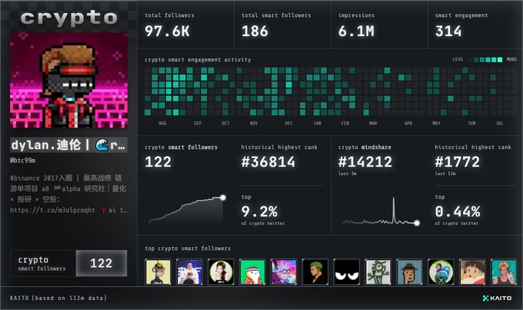Open the Rick cartoon follower avatar
The height and width of the screenshot is (310, 523).
coord(284,272)
